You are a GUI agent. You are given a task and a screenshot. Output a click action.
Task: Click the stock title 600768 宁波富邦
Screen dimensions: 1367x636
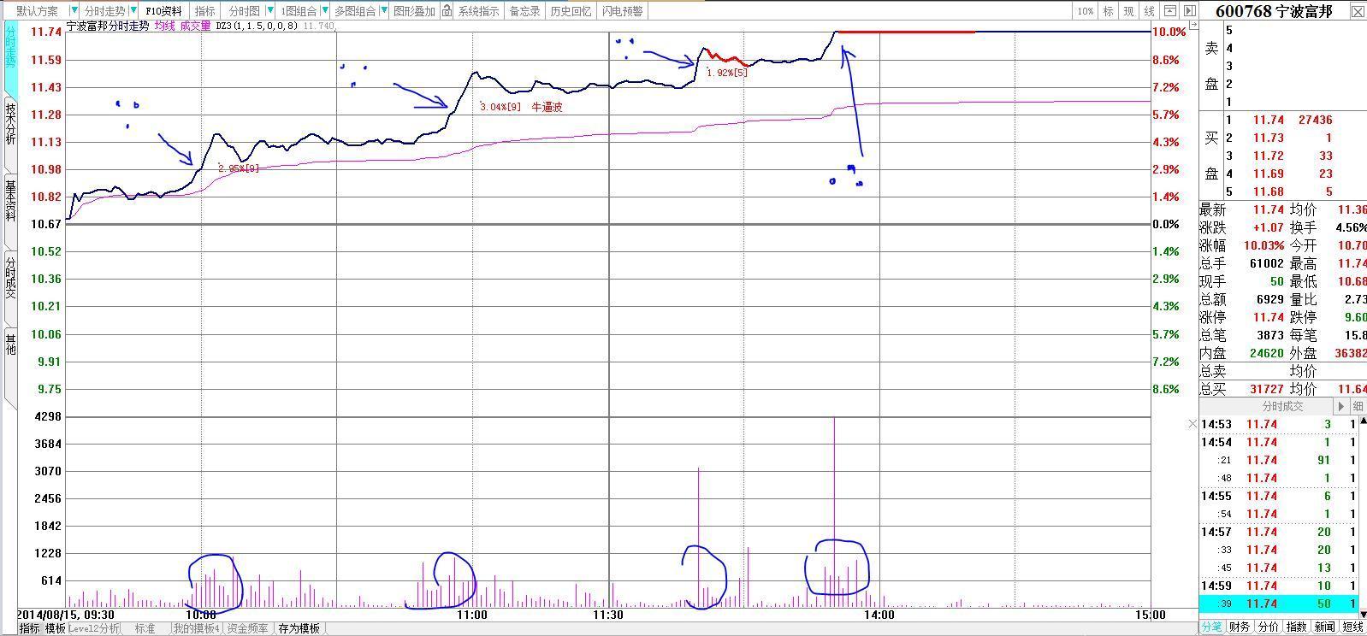(1274, 11)
